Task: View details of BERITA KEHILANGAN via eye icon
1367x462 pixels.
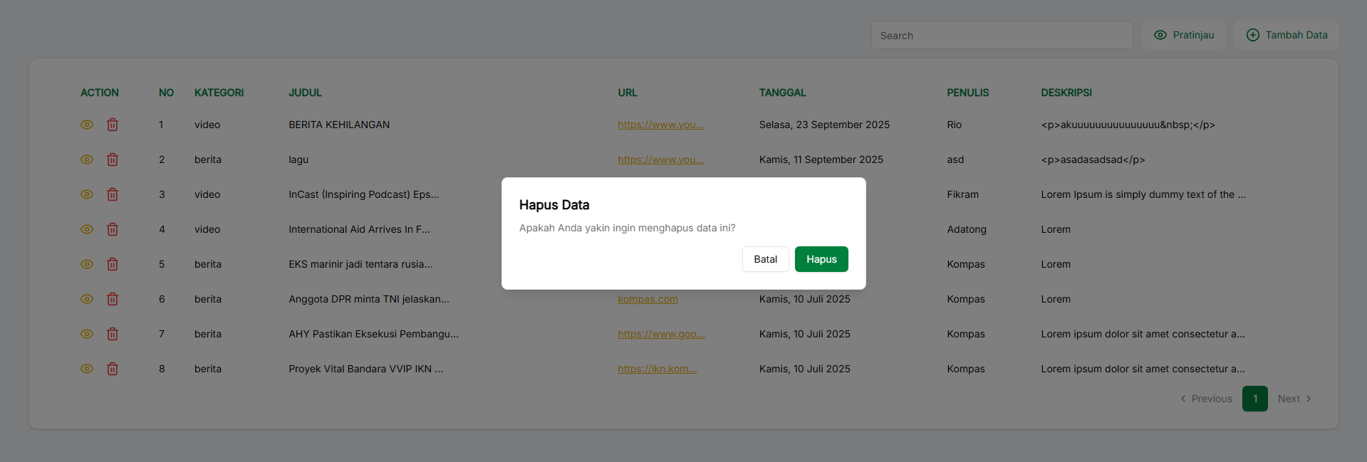Action: point(87,125)
